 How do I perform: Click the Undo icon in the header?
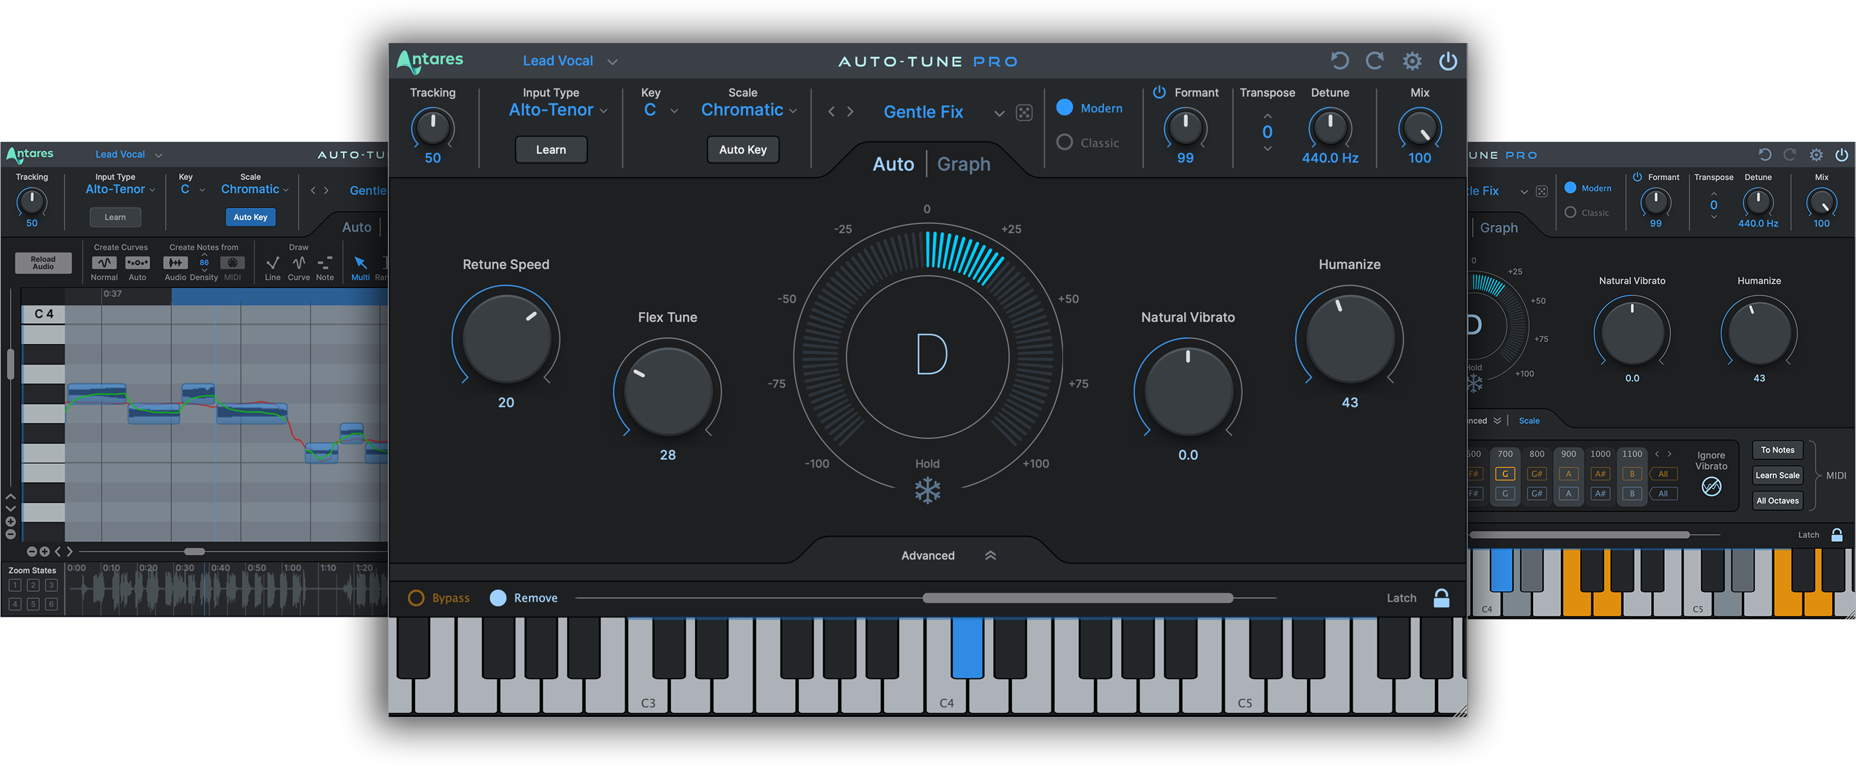(1339, 60)
